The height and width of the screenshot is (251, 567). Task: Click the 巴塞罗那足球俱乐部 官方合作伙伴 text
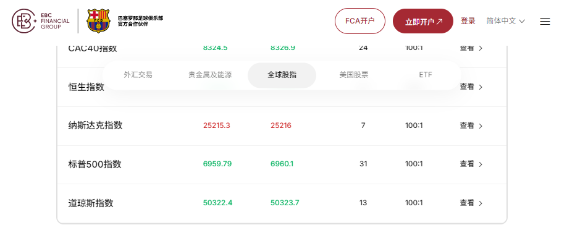(141, 21)
